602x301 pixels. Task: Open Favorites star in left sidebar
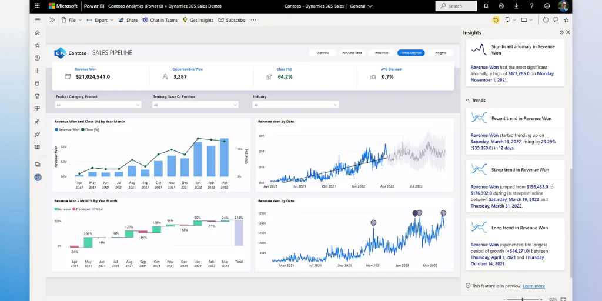pyautogui.click(x=37, y=45)
